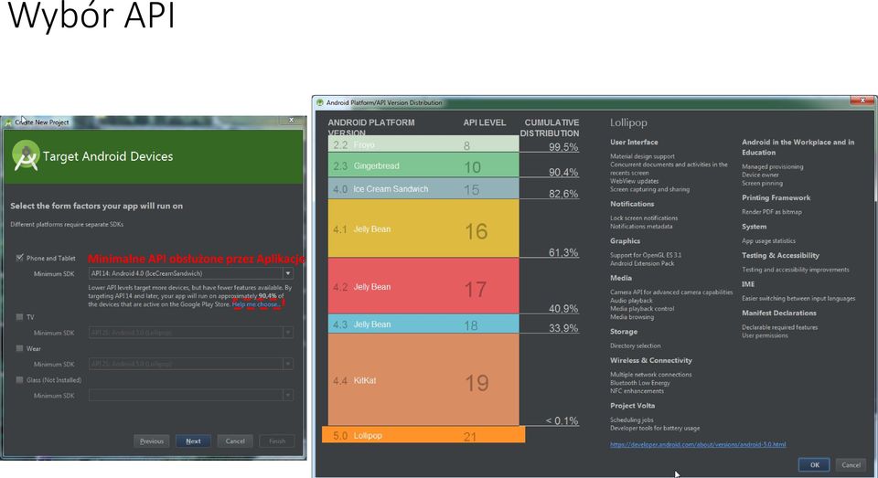The width and height of the screenshot is (878, 478).
Task: Close the Create New Project window
Action: click(x=291, y=120)
